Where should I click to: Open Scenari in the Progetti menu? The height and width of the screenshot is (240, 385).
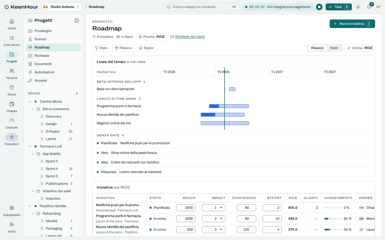click(x=53, y=39)
